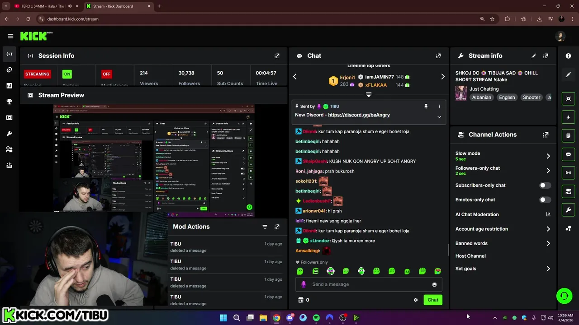The height and width of the screenshot is (325, 579).
Task: Click Host Channel action
Action: click(470, 256)
